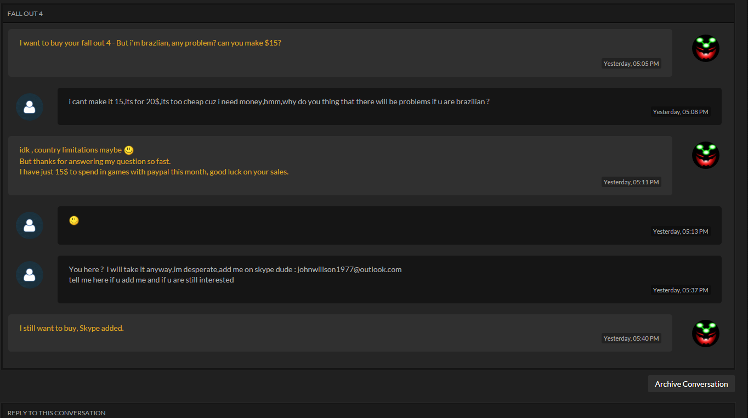Click timestamp Yesterday, 05:37 PM
Screen dimensions: 748x418
(x=681, y=290)
